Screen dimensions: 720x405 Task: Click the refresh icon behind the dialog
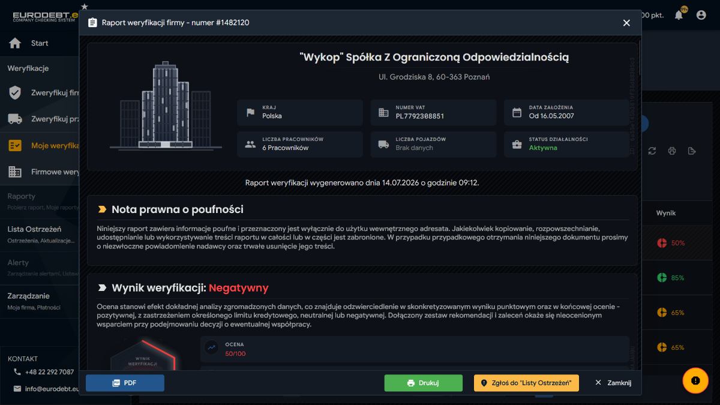(x=652, y=151)
